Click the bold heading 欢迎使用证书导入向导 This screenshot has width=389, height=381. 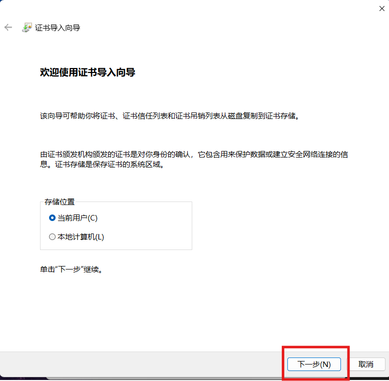pyautogui.click(x=88, y=72)
